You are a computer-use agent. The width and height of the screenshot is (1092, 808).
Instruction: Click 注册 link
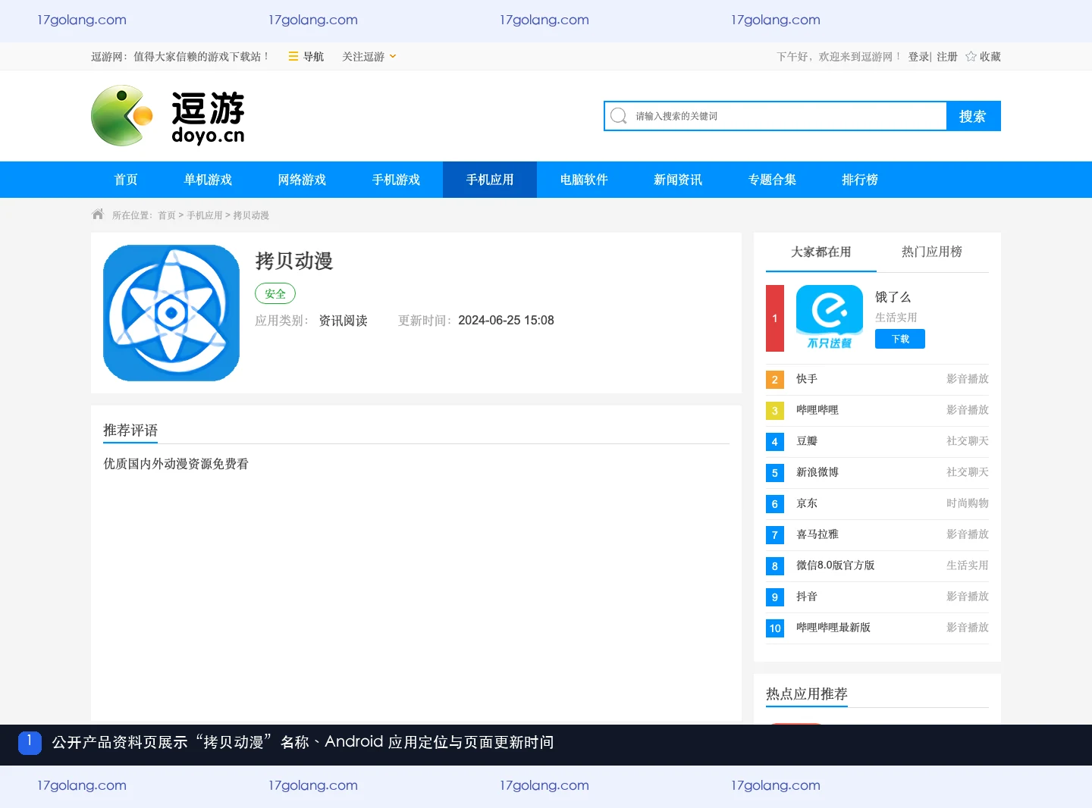(947, 57)
